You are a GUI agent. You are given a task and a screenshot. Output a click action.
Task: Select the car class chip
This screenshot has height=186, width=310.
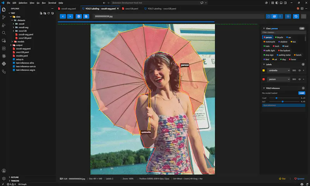click(289, 37)
